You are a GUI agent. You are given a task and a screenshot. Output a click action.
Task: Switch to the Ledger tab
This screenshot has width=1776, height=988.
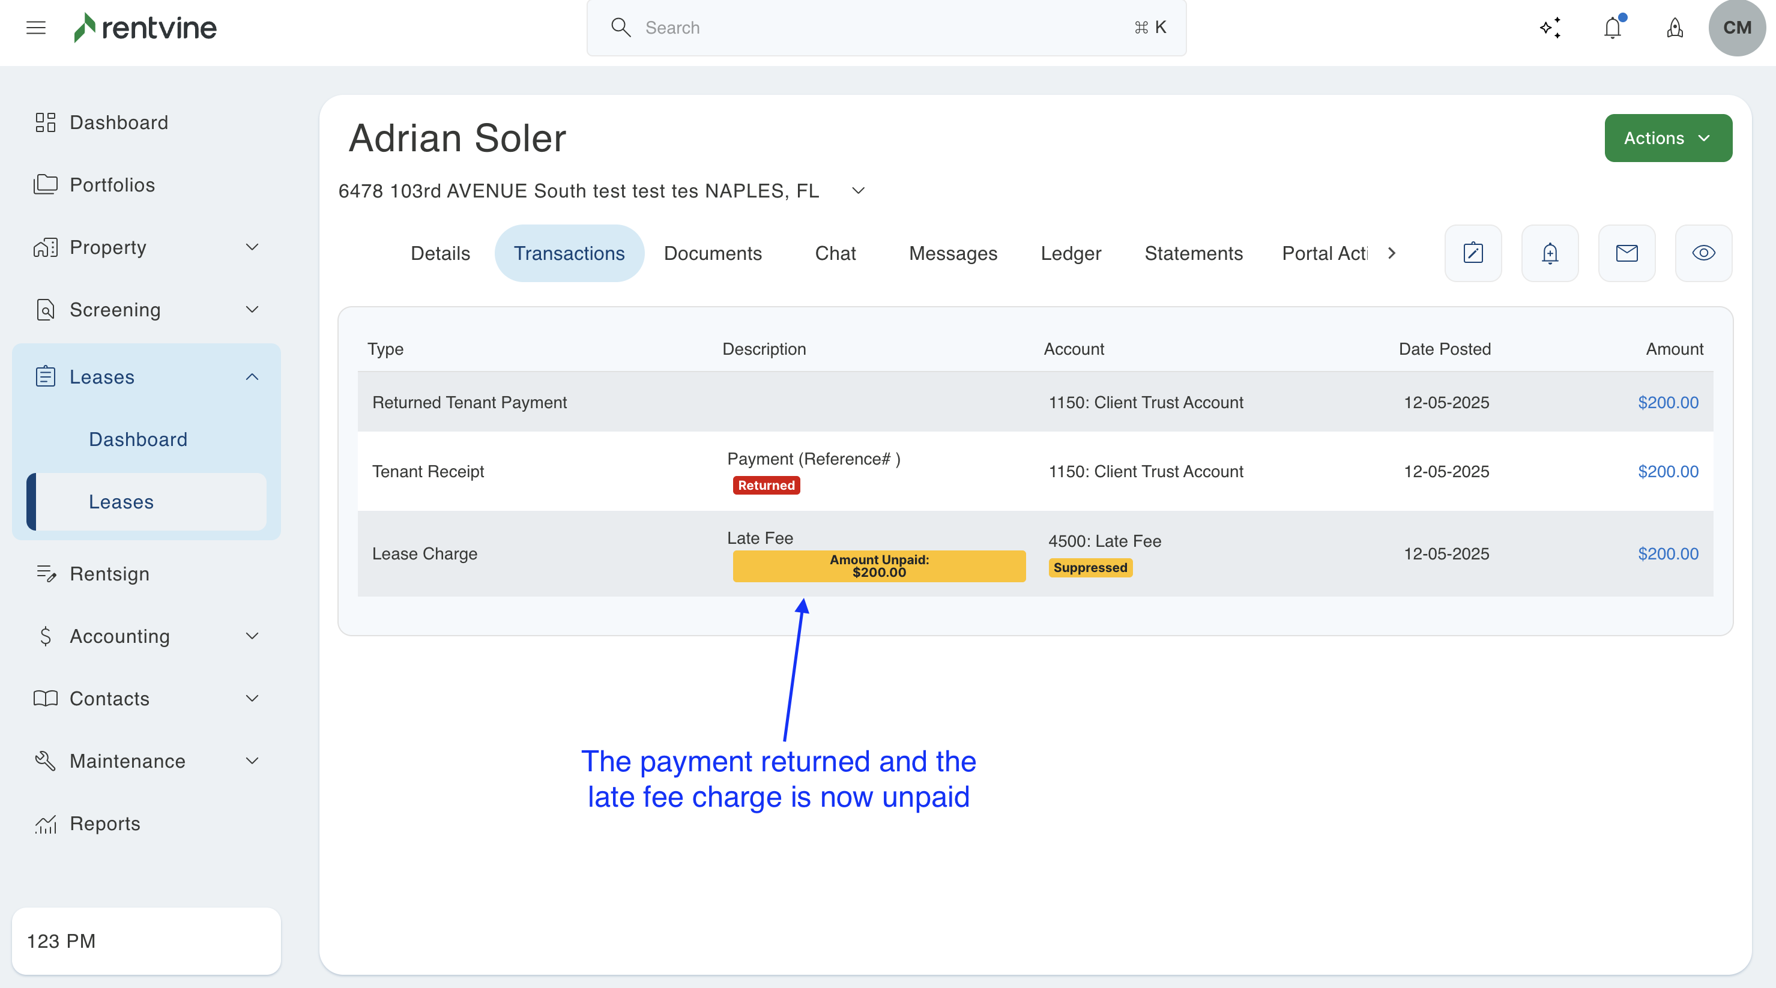(1070, 253)
